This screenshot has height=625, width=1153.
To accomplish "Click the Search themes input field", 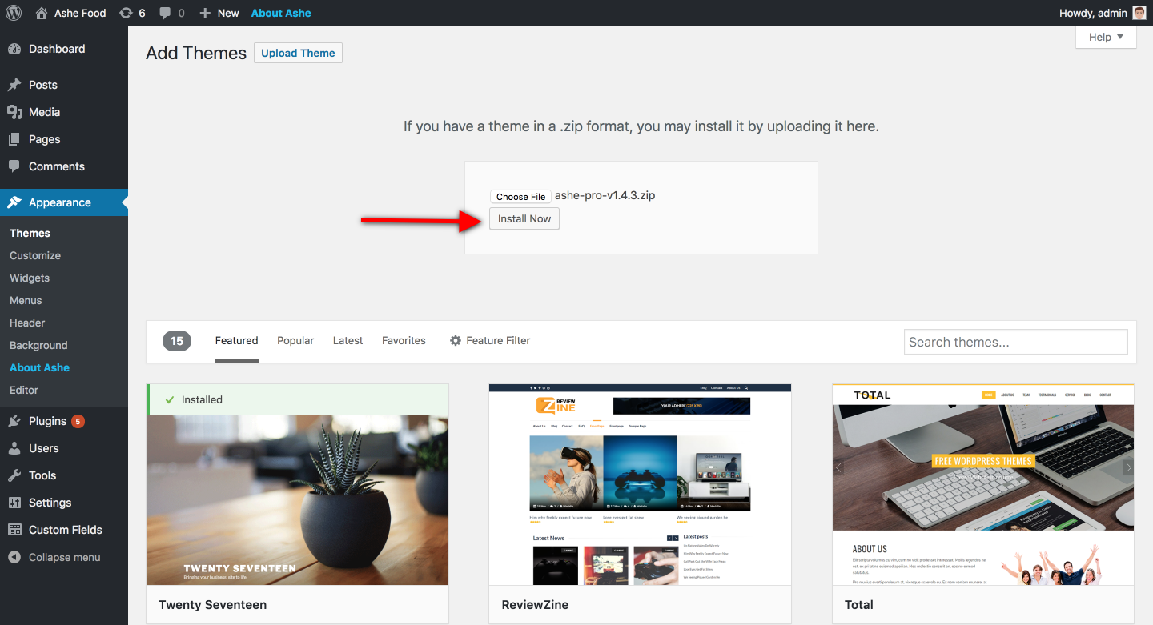I will pos(1015,342).
